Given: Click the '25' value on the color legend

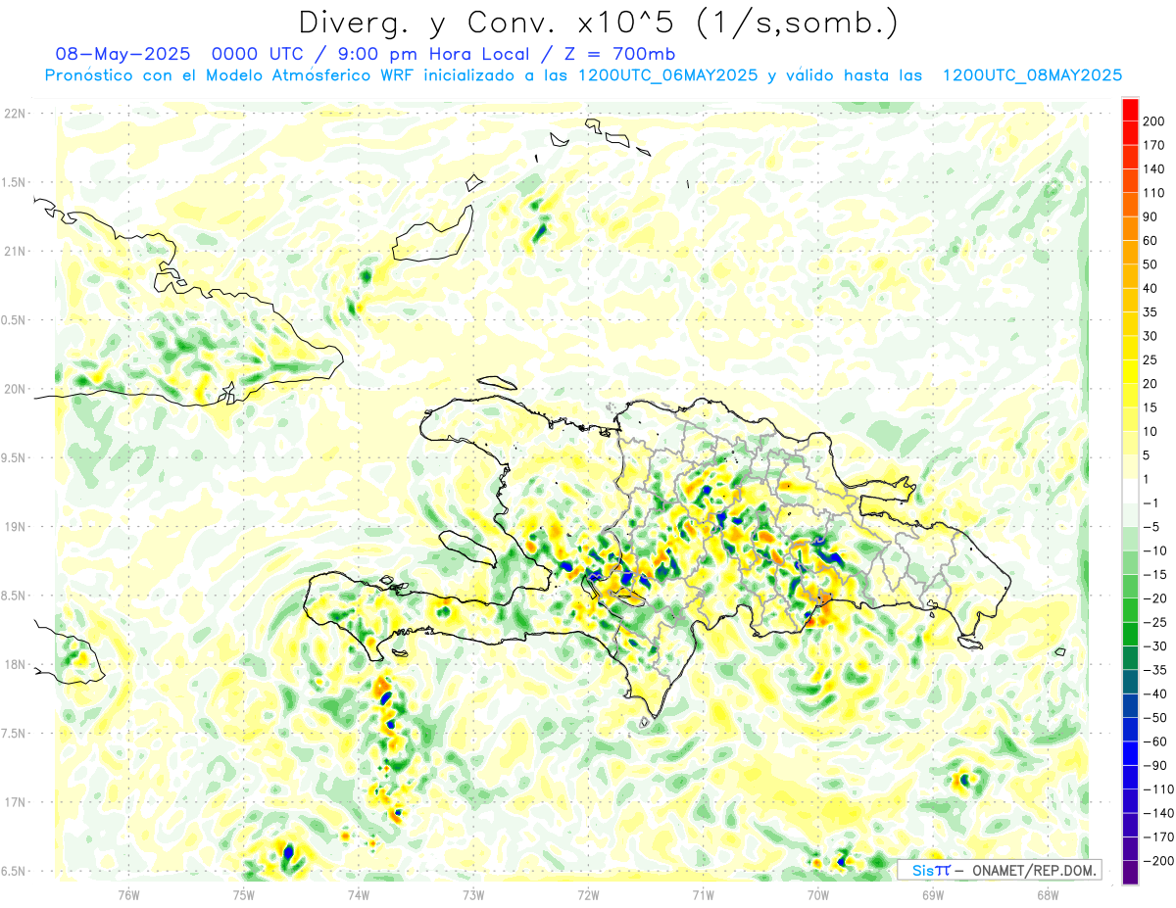Looking at the screenshot, I should 1151,359.
